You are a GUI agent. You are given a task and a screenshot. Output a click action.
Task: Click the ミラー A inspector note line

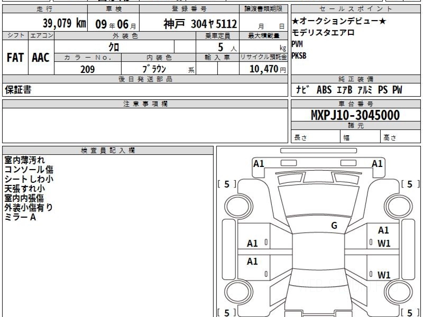pyautogui.click(x=20, y=218)
